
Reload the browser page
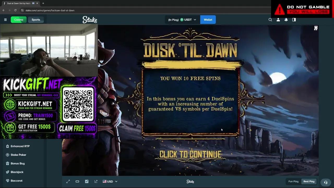point(15,10)
